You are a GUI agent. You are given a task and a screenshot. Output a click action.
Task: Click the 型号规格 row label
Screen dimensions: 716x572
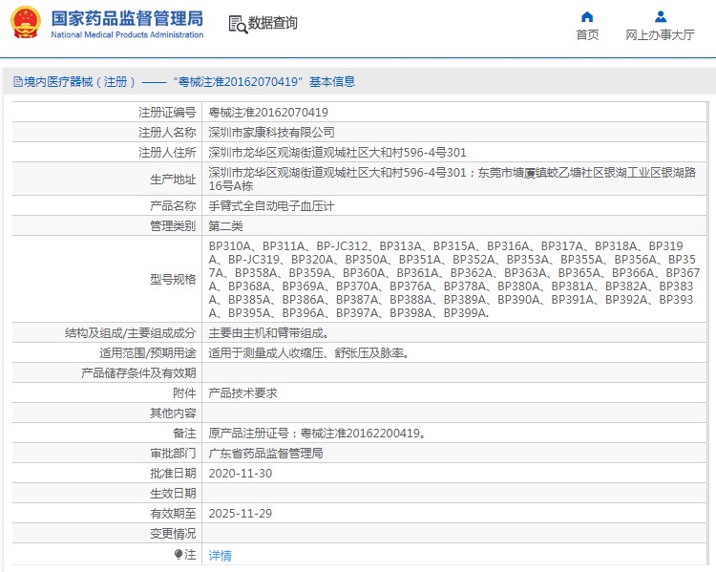point(173,280)
